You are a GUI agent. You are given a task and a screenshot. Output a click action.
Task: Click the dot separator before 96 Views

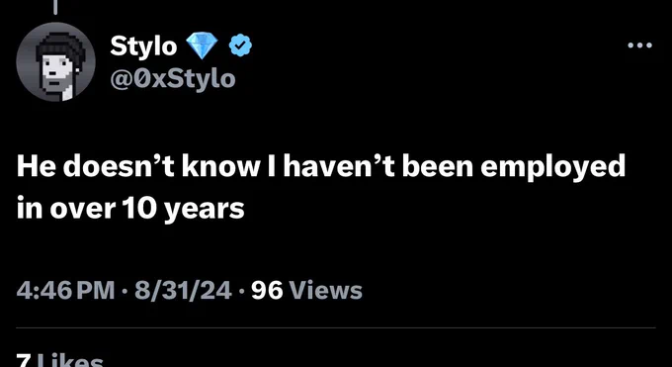pos(242,291)
